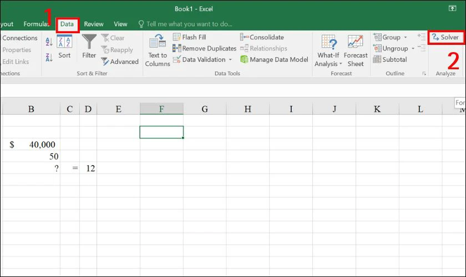466x277 pixels.
Task: Open Text to Columns wizard
Action: pyautogui.click(x=158, y=50)
